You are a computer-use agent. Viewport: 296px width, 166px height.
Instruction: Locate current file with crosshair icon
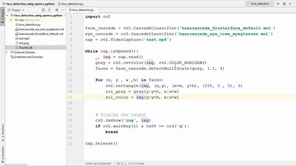[x=43, y=10]
